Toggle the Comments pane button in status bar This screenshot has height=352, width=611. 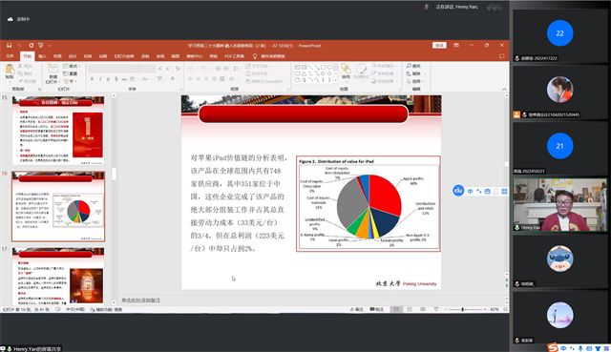pyautogui.click(x=376, y=309)
